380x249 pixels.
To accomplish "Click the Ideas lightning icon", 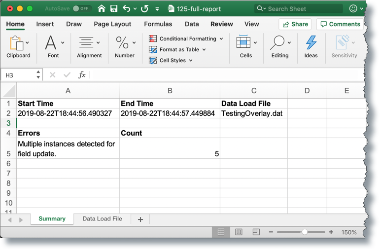I will pos(311,42).
